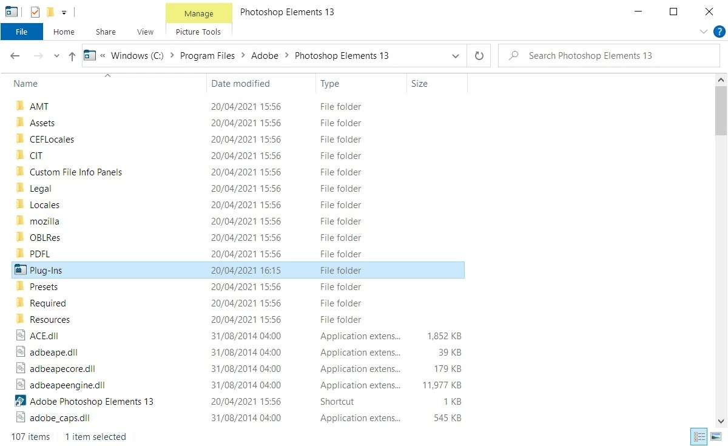Click the Properties quick access icon
Image resolution: width=728 pixels, height=446 pixels.
pos(35,12)
